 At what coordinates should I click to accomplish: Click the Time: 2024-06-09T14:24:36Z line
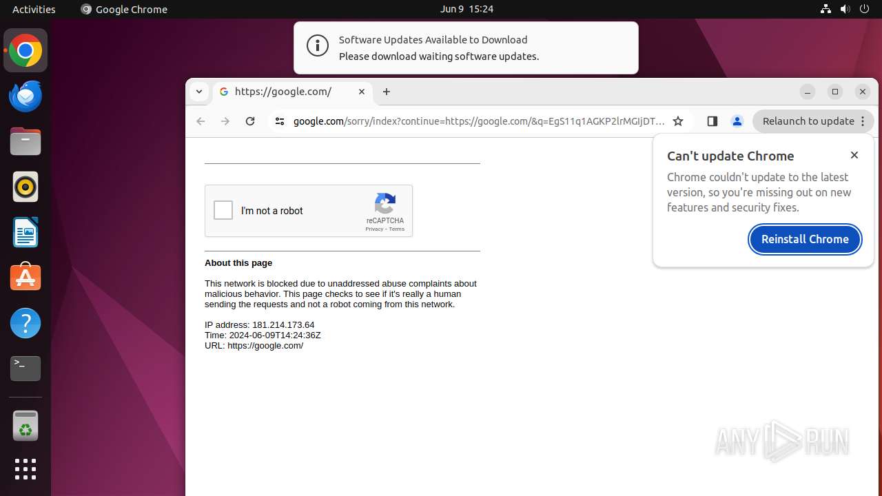pos(263,335)
